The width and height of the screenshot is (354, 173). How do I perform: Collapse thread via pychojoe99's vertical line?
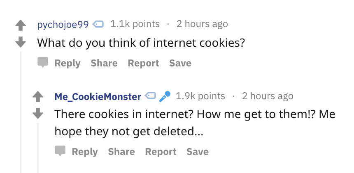click(x=21, y=112)
